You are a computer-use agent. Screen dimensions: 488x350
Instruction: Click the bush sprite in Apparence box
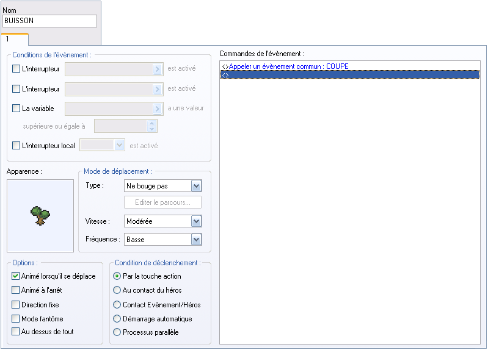[40, 215]
